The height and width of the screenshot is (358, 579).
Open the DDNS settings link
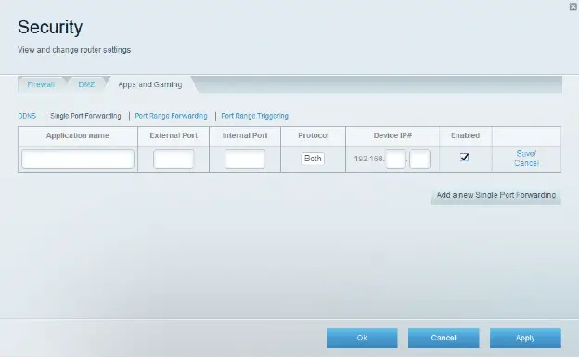(x=27, y=116)
